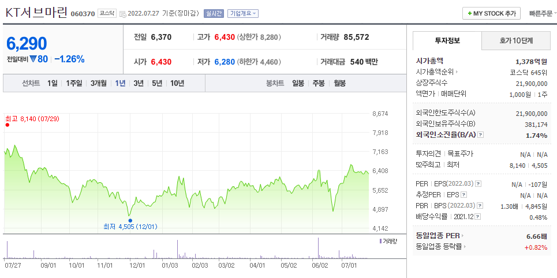Open the 동일업종 PER link
The image size is (557, 278).
tap(438, 235)
